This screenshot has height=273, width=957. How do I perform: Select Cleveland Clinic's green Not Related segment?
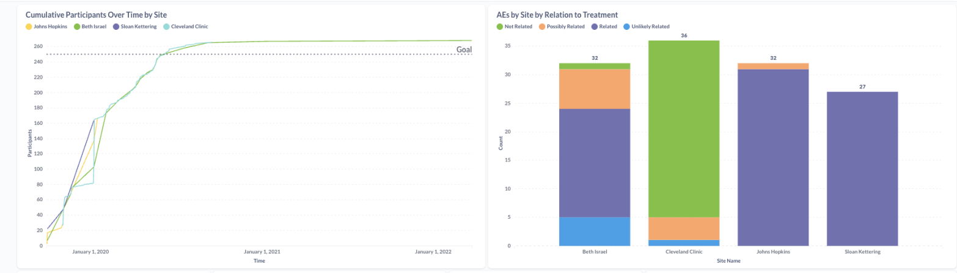684,129
